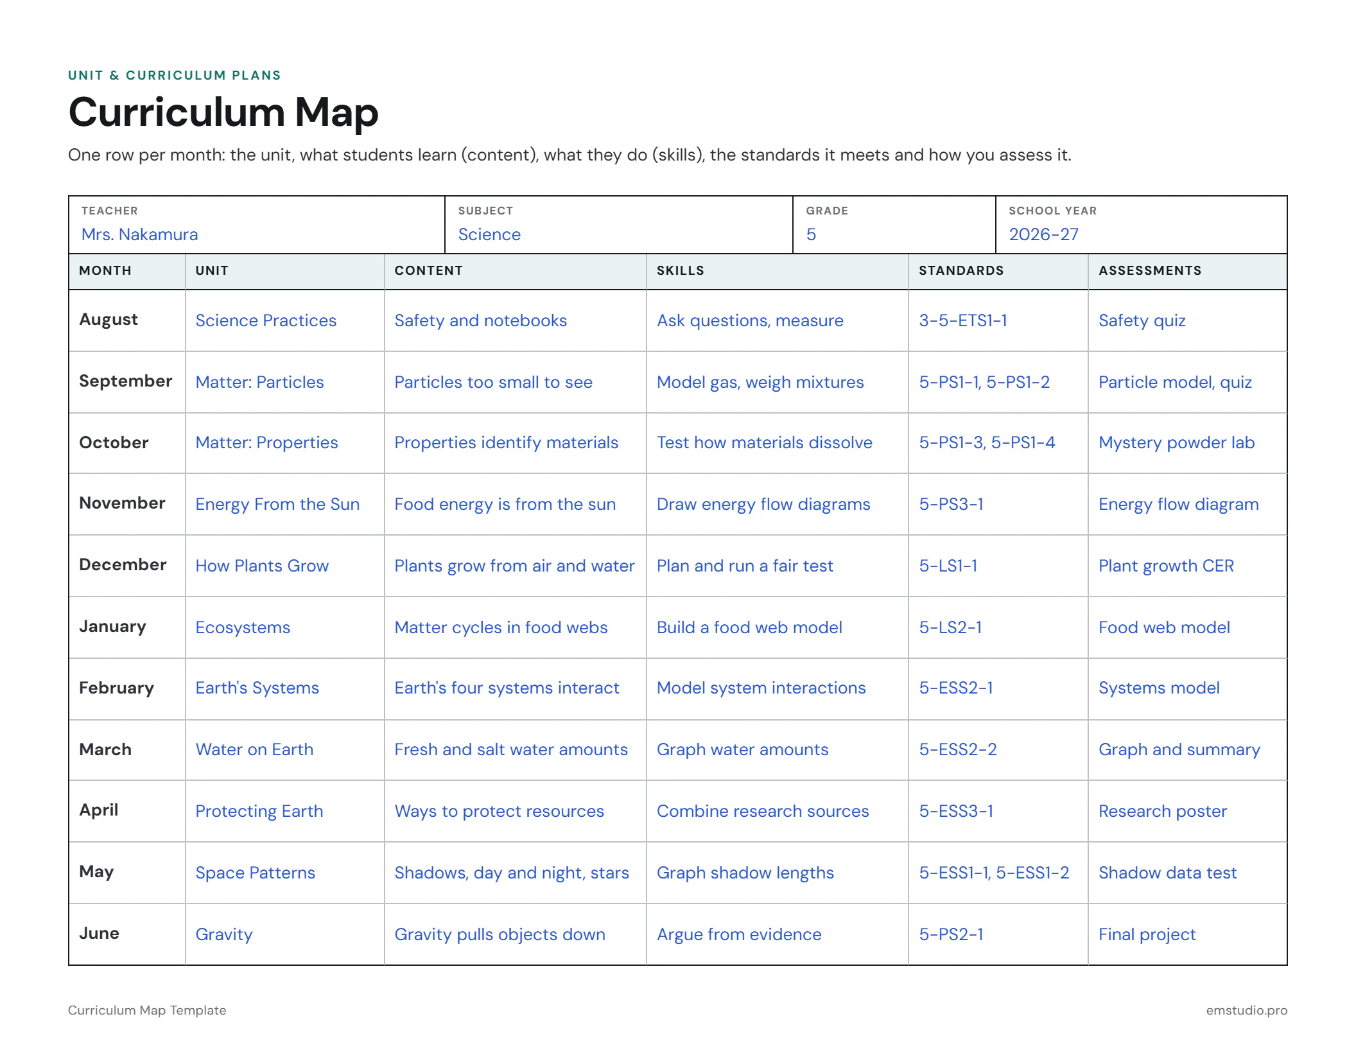Image resolution: width=1356 pixels, height=1048 pixels.
Task: Click the Plant growth CER assessment
Action: coord(1166,566)
